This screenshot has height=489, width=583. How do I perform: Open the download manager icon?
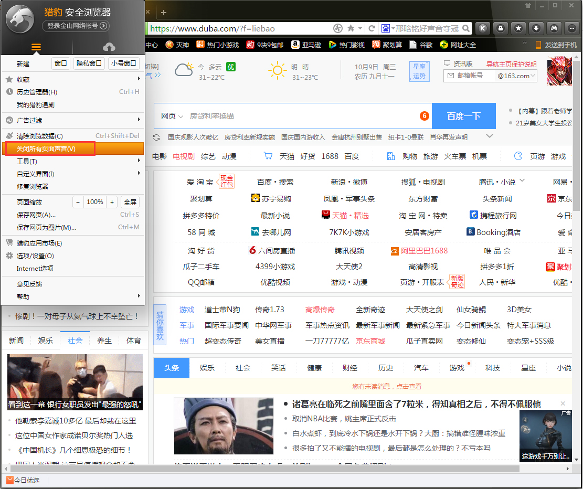click(x=535, y=28)
